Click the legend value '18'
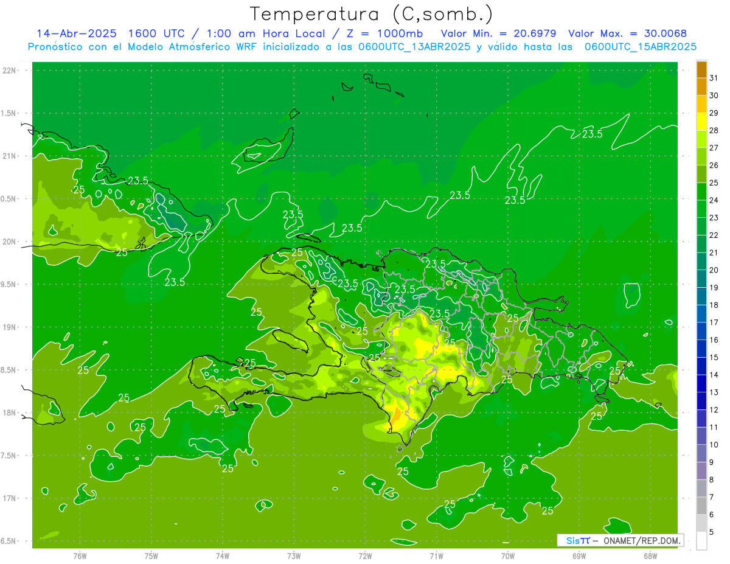Viewport: 730px width, 564px height. coord(714,305)
